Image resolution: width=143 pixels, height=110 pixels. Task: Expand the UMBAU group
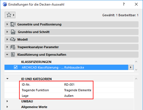click(7, 101)
